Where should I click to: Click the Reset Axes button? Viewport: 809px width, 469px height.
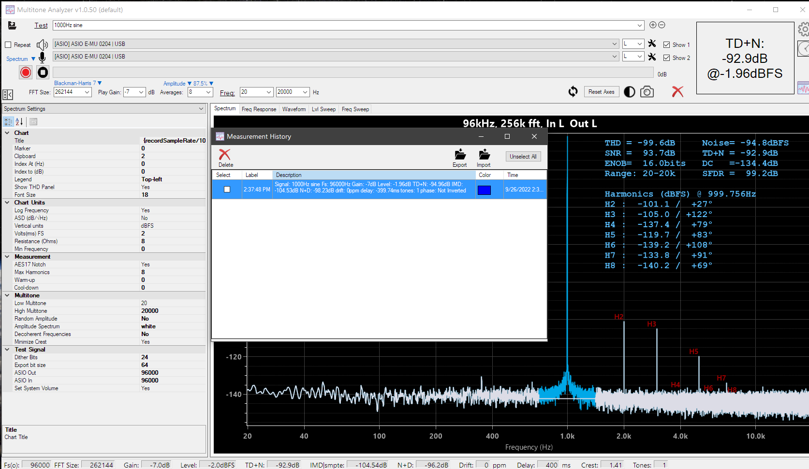coord(601,92)
